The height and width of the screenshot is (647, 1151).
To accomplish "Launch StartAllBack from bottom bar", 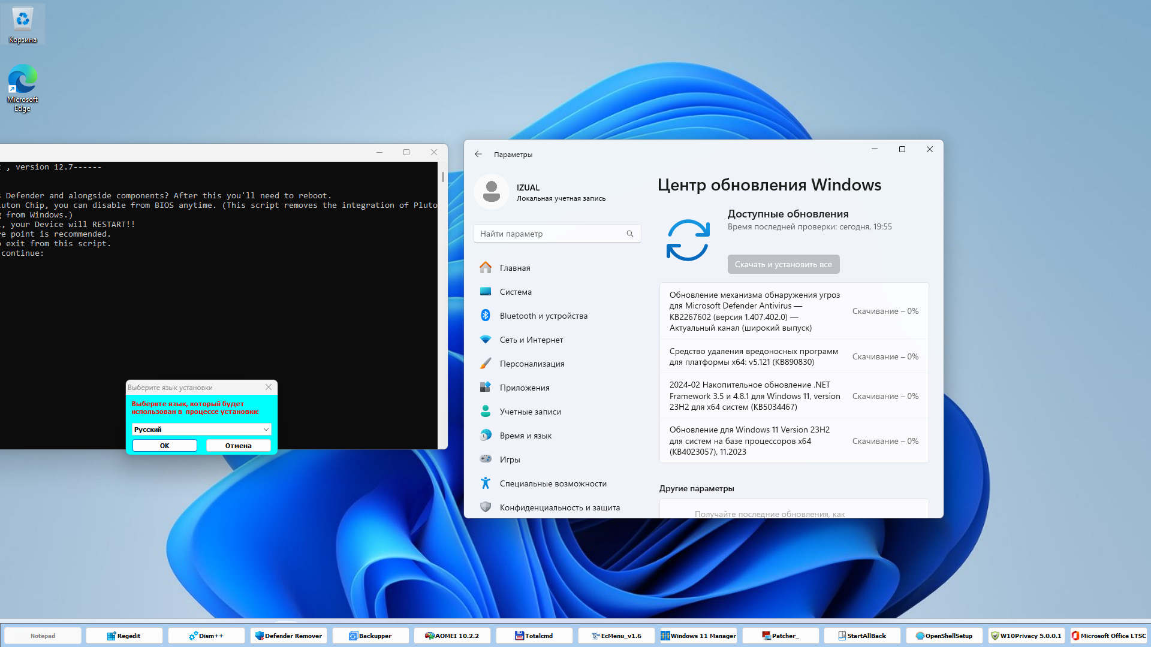I will pyautogui.click(x=862, y=636).
